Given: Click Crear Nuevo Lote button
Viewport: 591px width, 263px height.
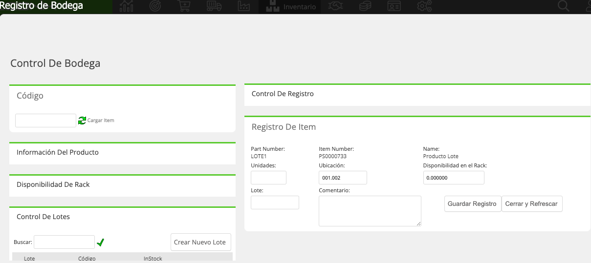Looking at the screenshot, I should (201, 242).
